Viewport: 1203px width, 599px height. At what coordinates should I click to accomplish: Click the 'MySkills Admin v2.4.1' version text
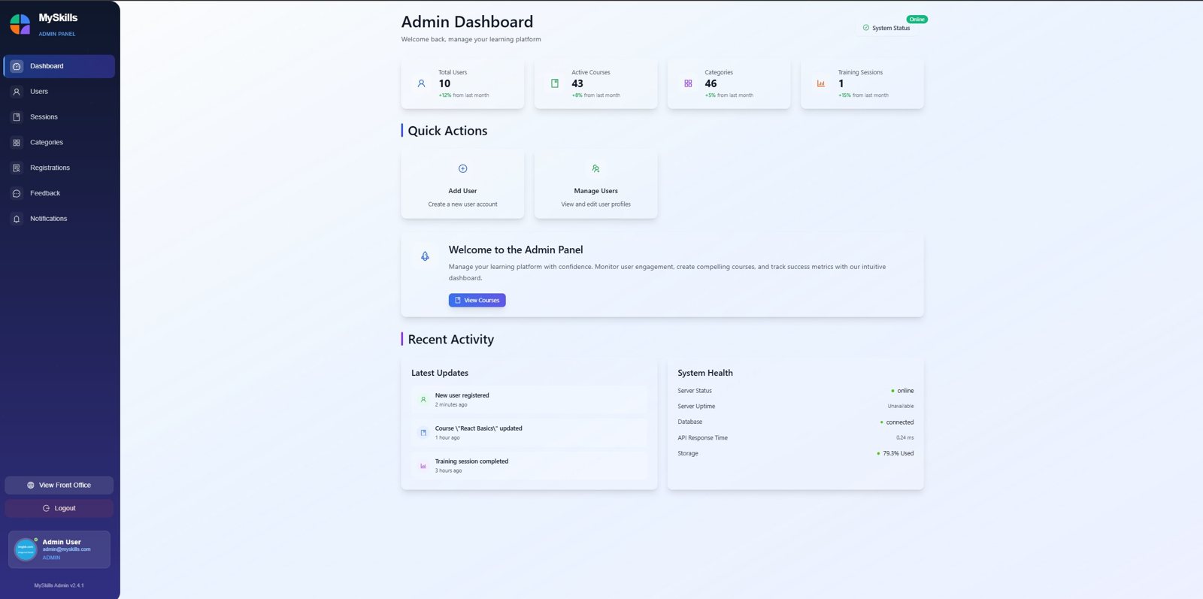[x=59, y=585]
